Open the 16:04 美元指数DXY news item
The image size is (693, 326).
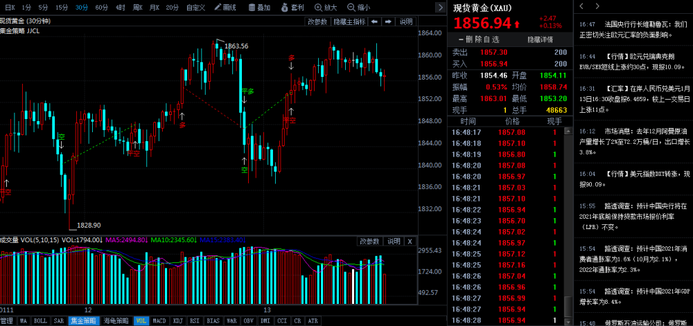pyautogui.click(x=634, y=179)
